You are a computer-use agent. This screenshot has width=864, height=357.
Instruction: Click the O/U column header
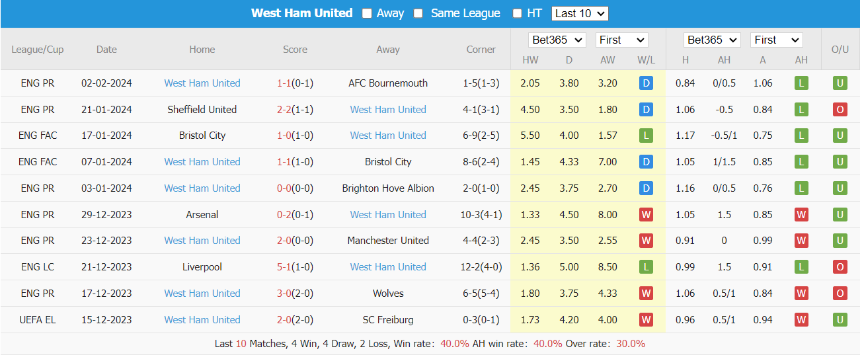tap(840, 50)
